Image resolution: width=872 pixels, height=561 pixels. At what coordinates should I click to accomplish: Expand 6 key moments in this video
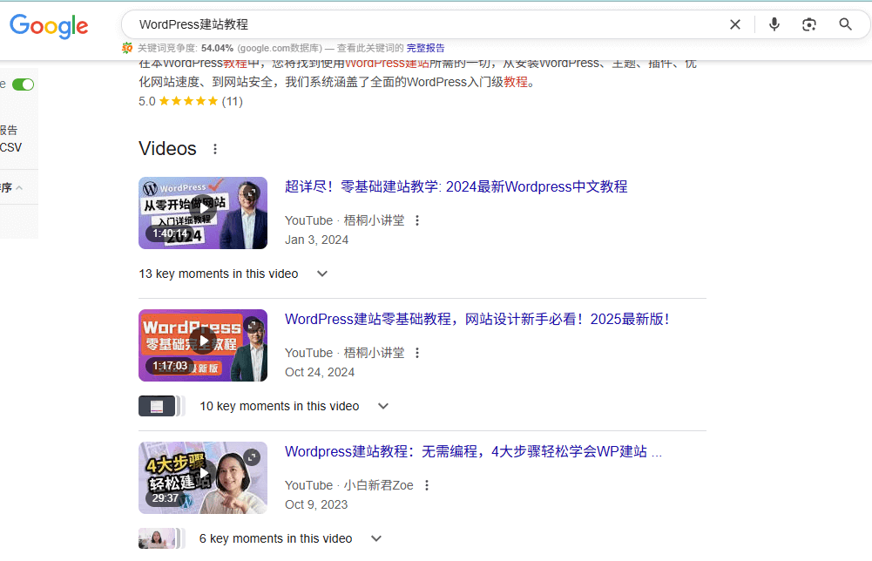tap(290, 538)
